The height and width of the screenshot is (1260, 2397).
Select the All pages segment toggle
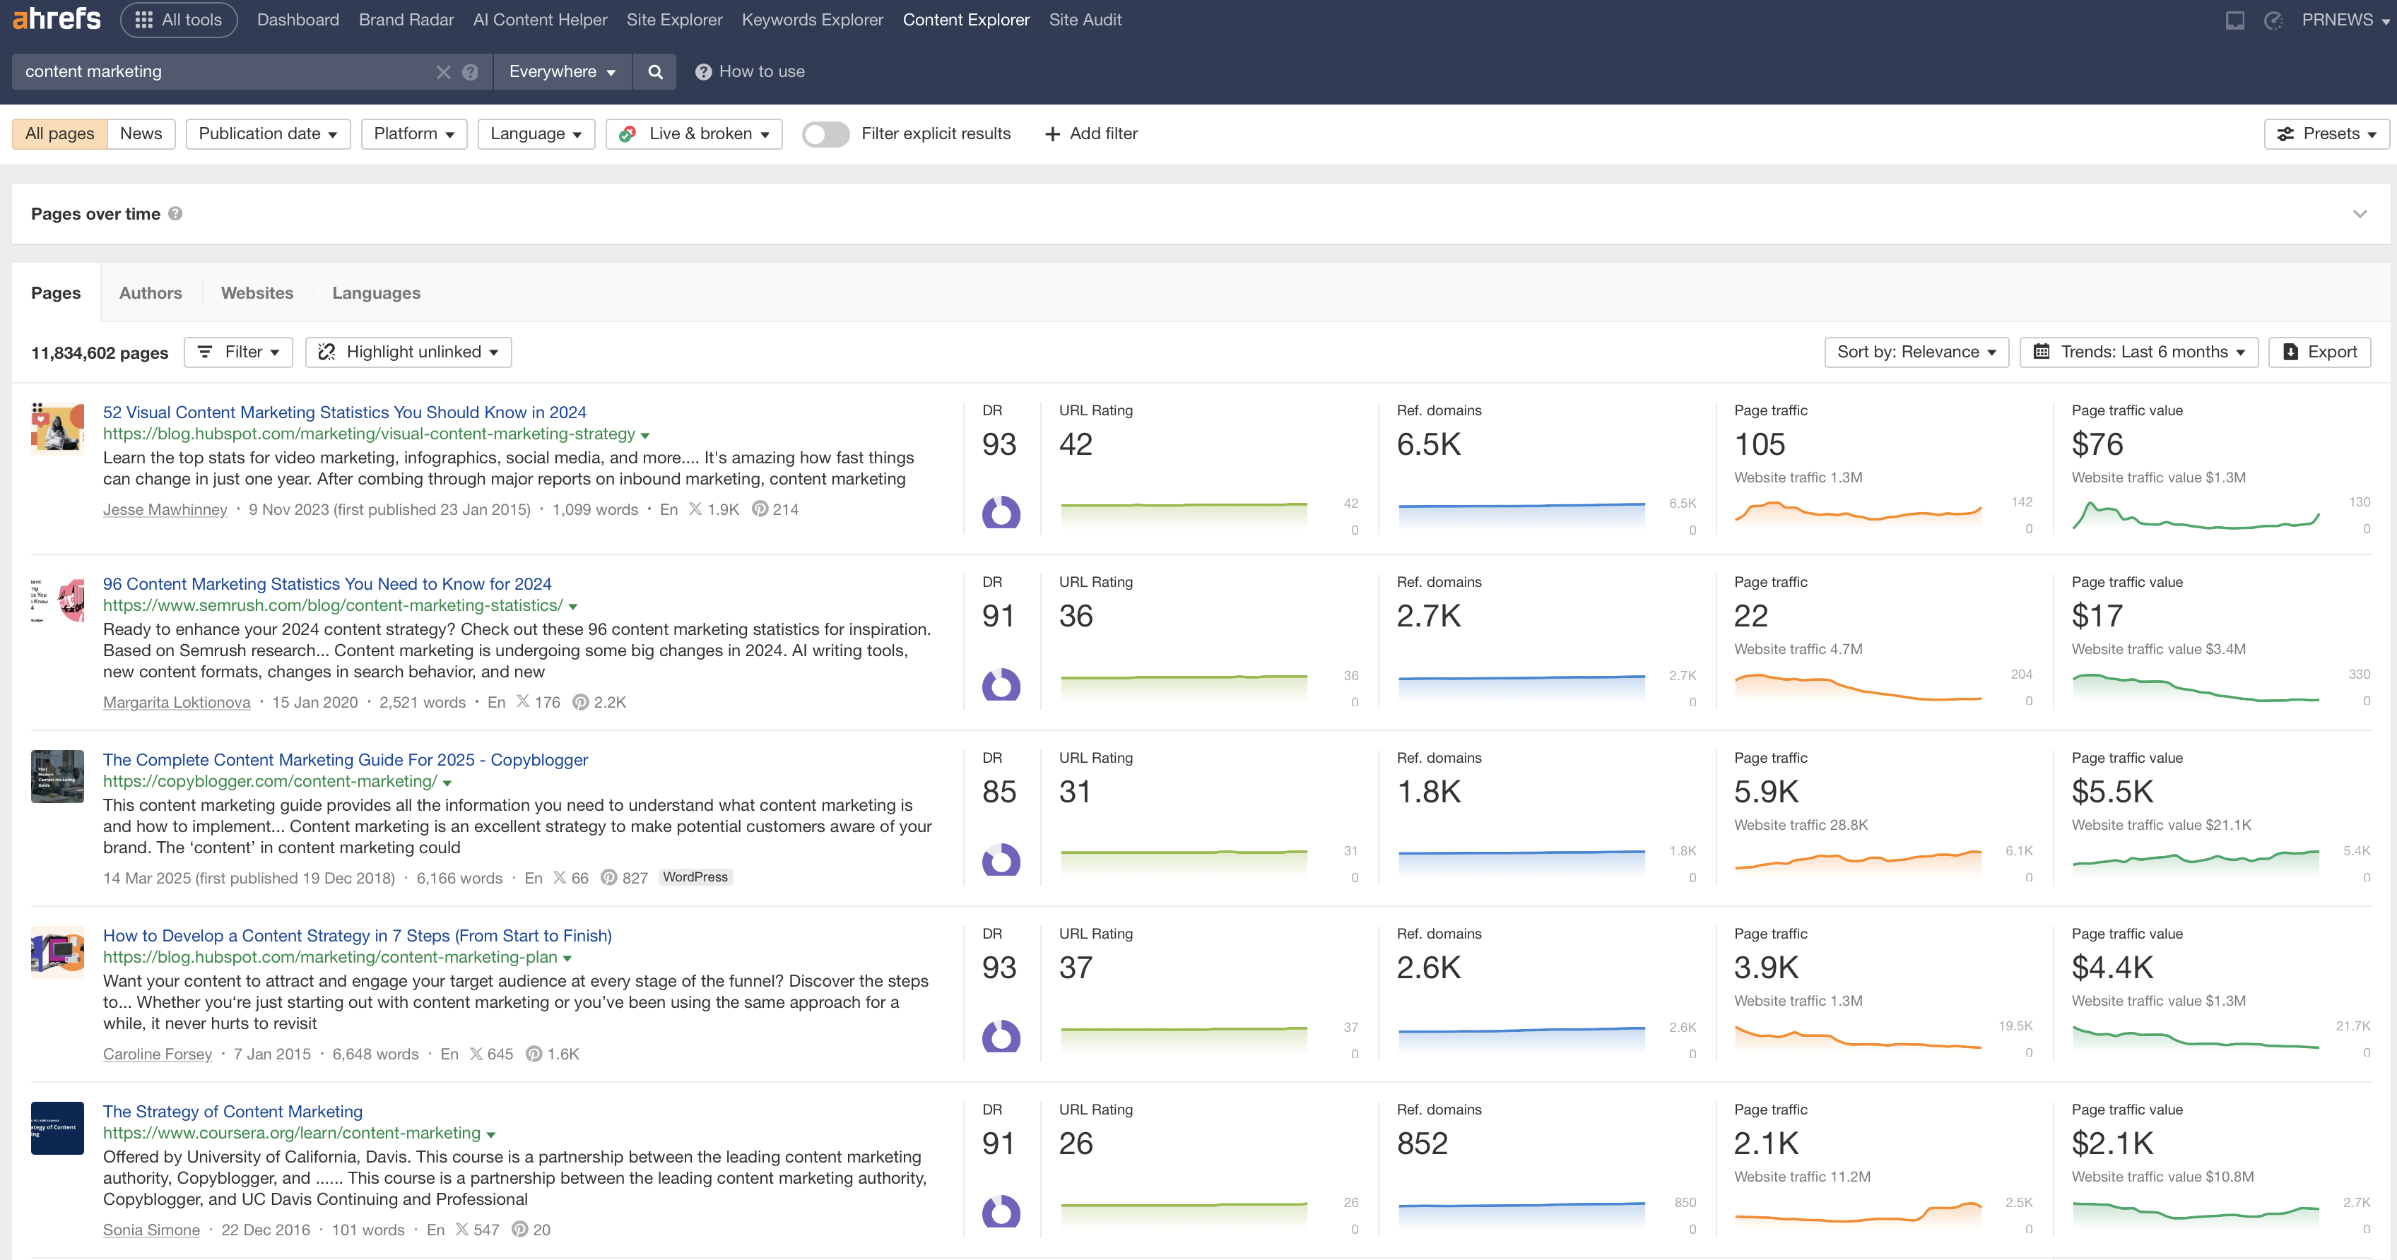[x=59, y=134]
